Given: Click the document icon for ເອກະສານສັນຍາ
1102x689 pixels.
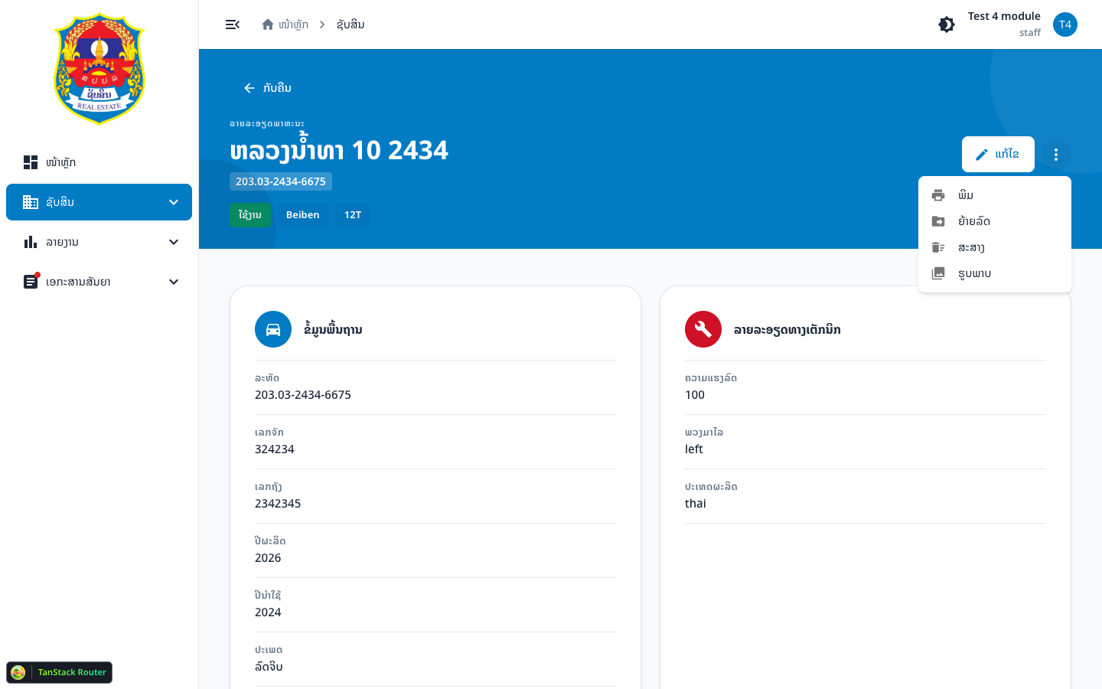Looking at the screenshot, I should (31, 282).
